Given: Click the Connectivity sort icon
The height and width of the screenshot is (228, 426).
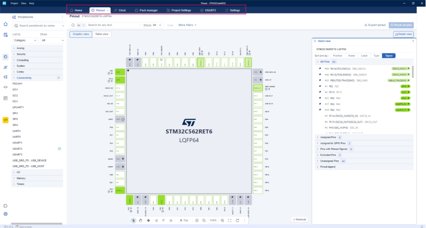Looking at the screenshot, I should (58, 78).
